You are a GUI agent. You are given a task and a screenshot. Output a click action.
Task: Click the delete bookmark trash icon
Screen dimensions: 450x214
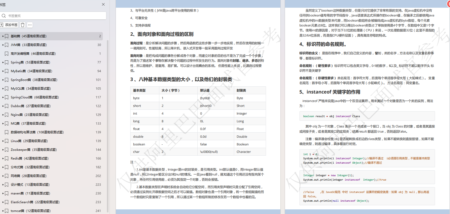(x=23, y=25)
